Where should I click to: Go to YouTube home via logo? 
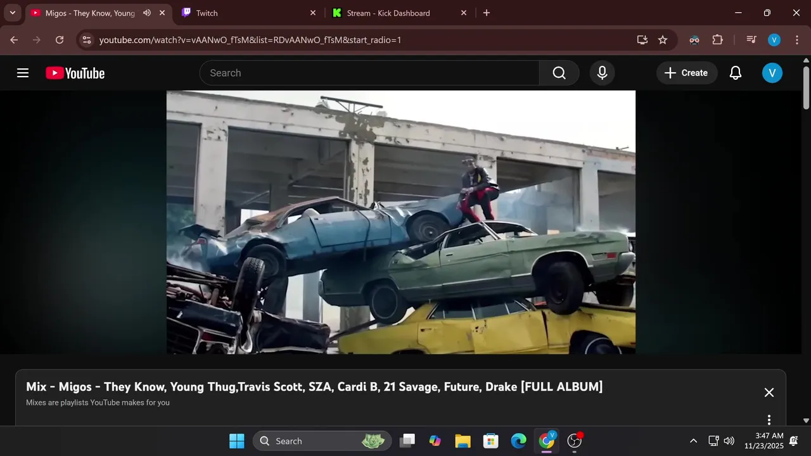pos(75,73)
